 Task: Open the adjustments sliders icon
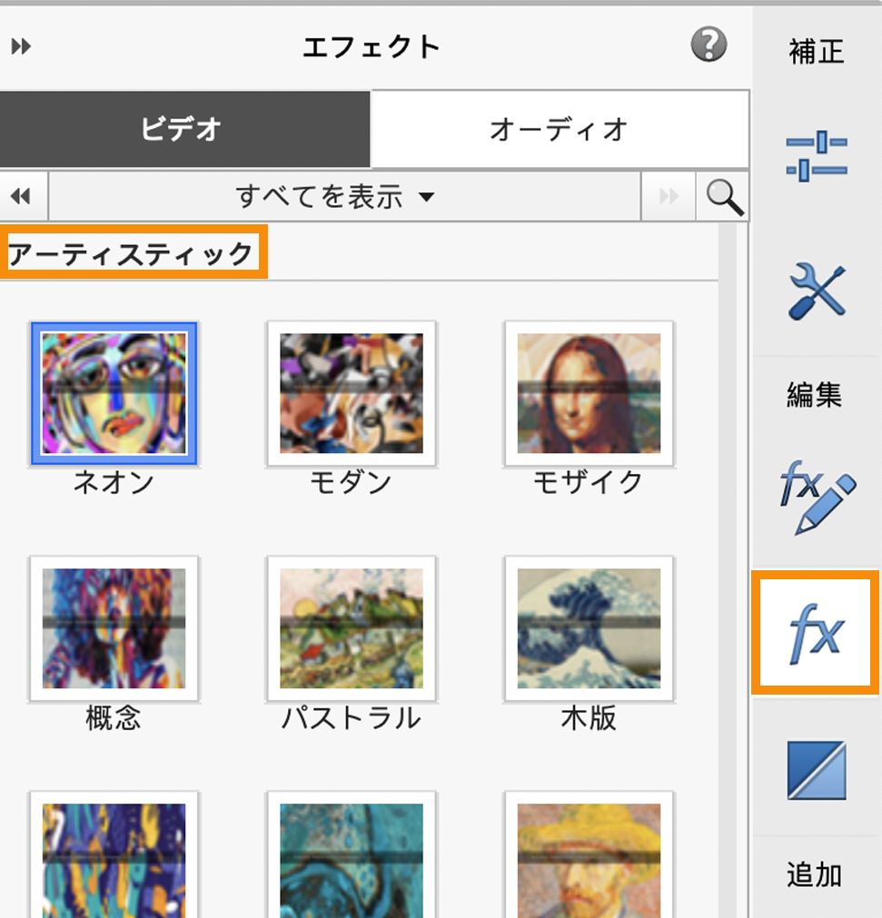pos(817,155)
